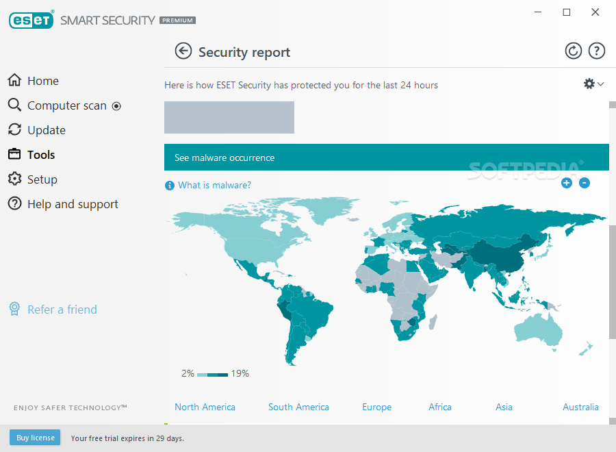Screen dimensions: 616x452
Task: Click scrollbar up arrow at top
Action: 613,105
